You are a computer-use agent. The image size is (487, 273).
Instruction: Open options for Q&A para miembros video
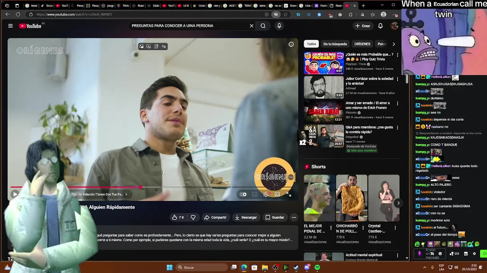tap(398, 128)
